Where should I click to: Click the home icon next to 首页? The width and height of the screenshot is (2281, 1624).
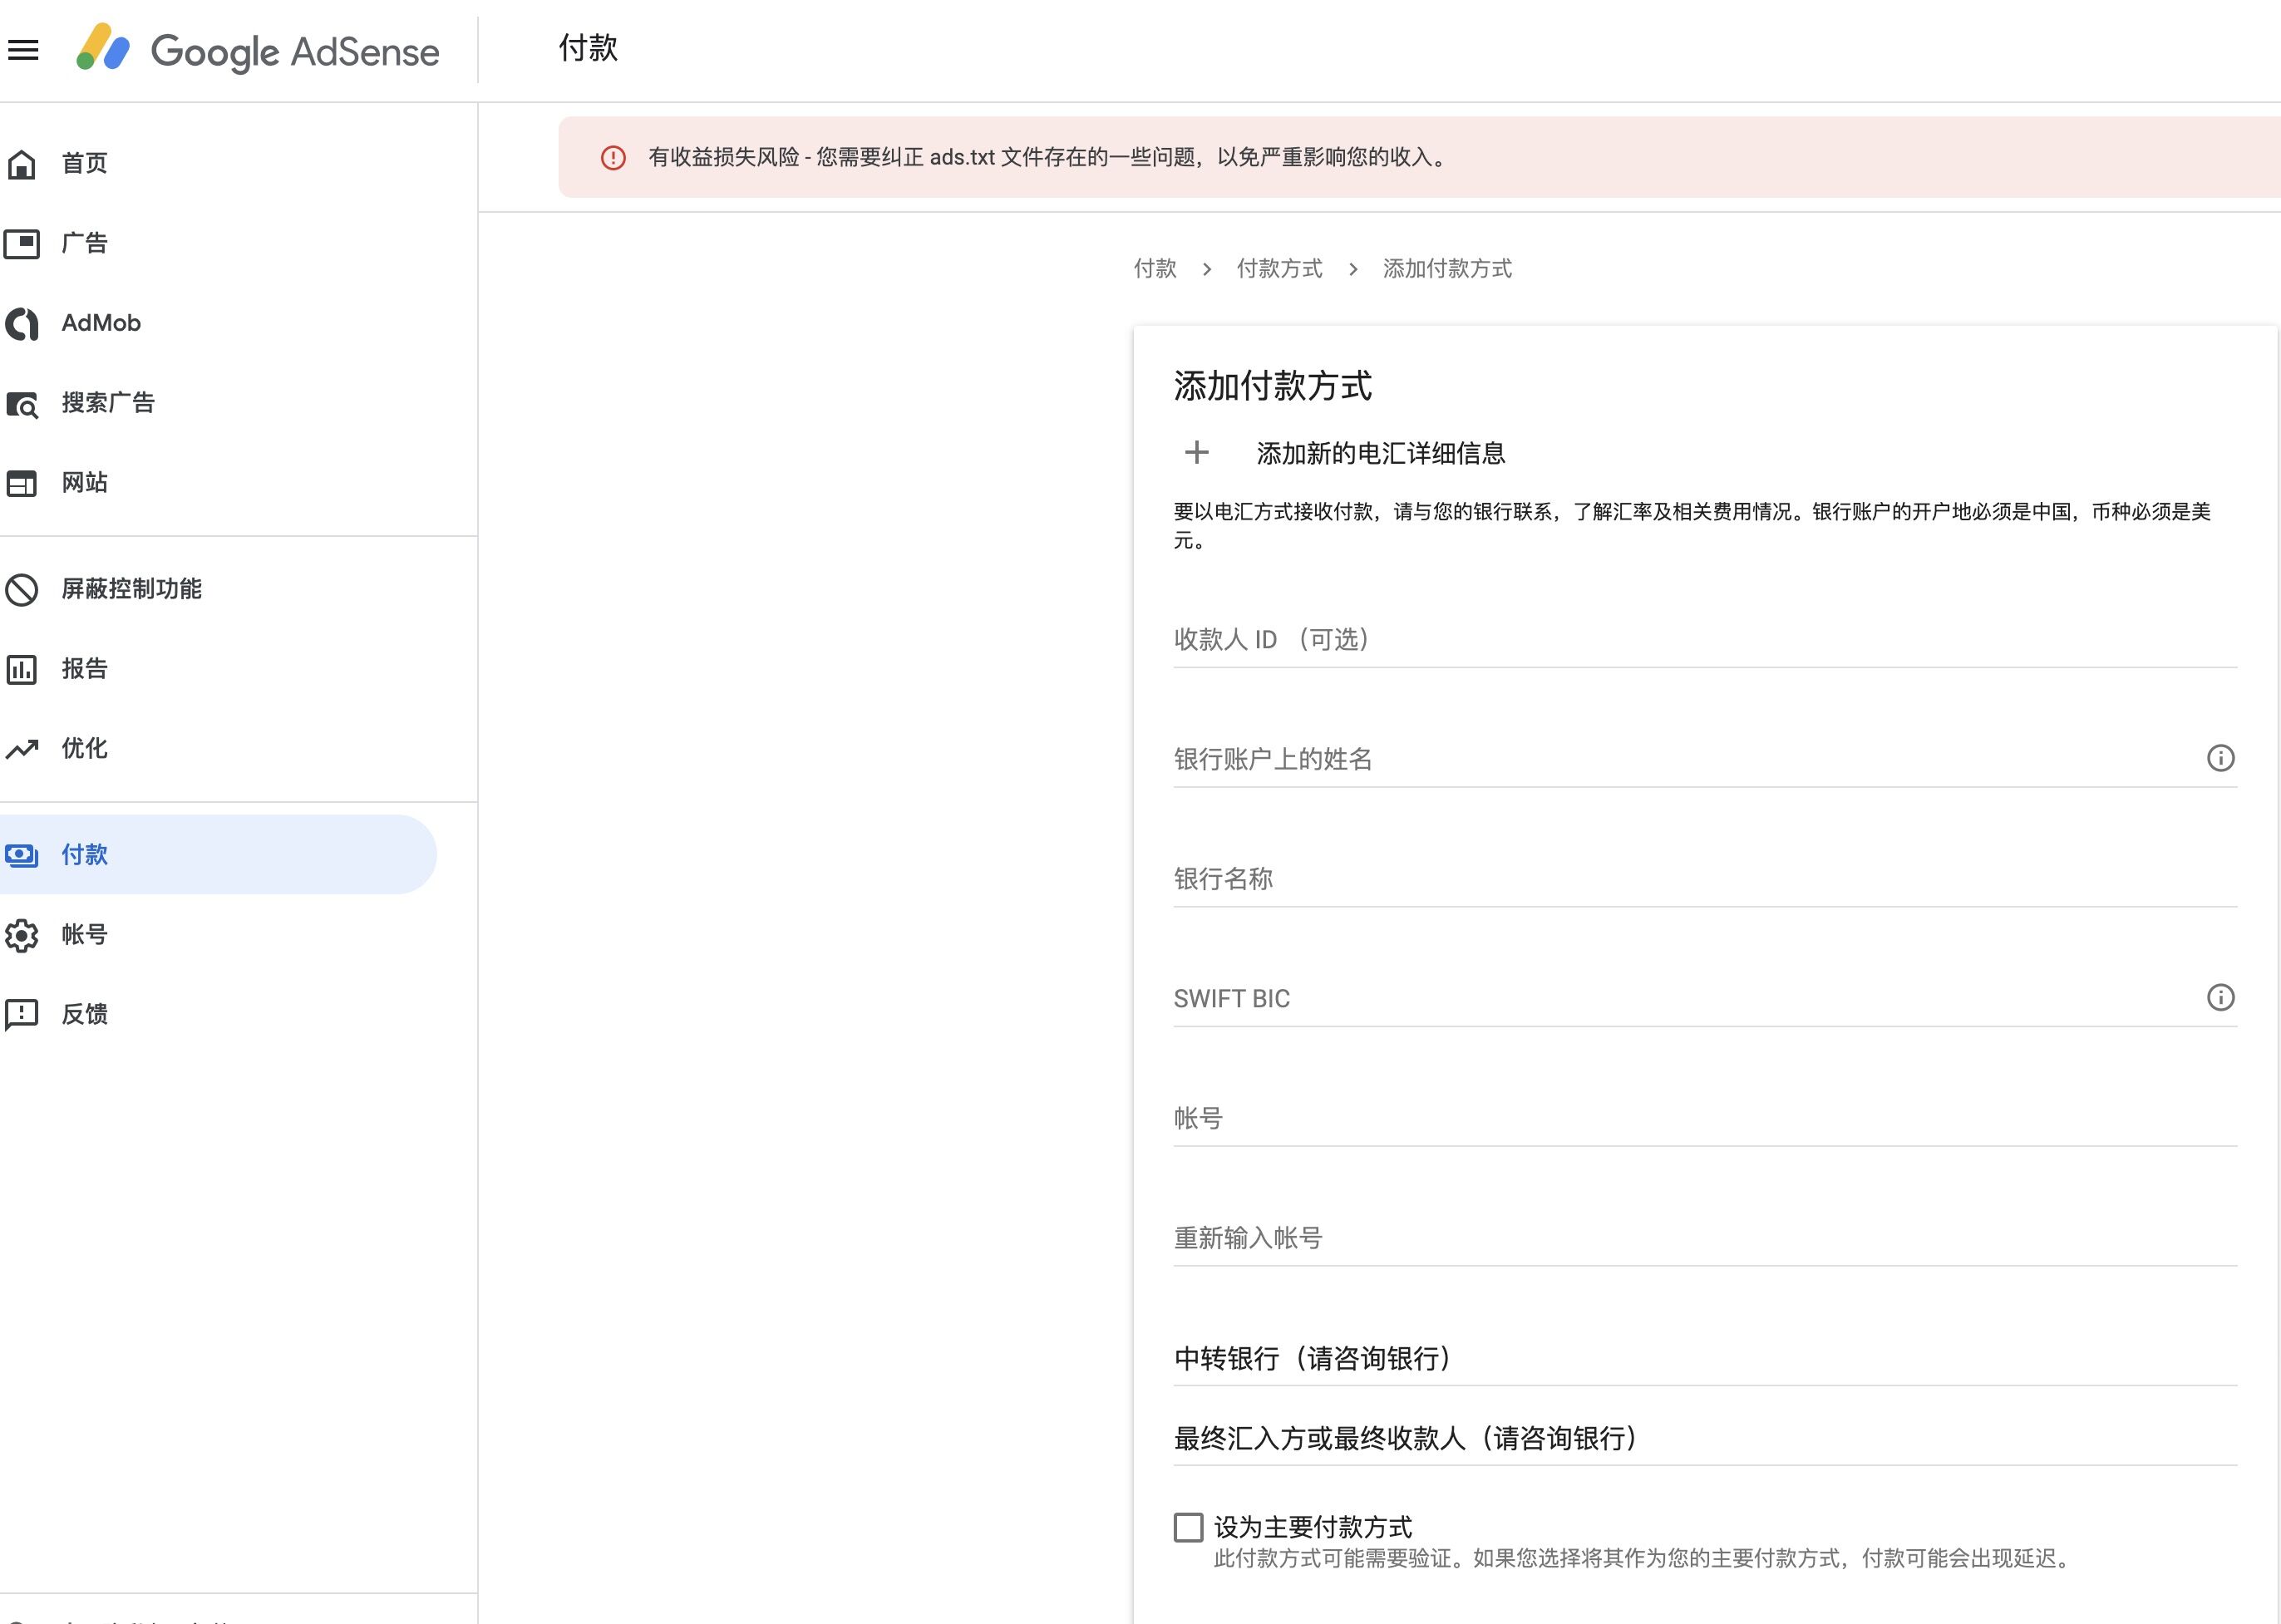[22, 164]
